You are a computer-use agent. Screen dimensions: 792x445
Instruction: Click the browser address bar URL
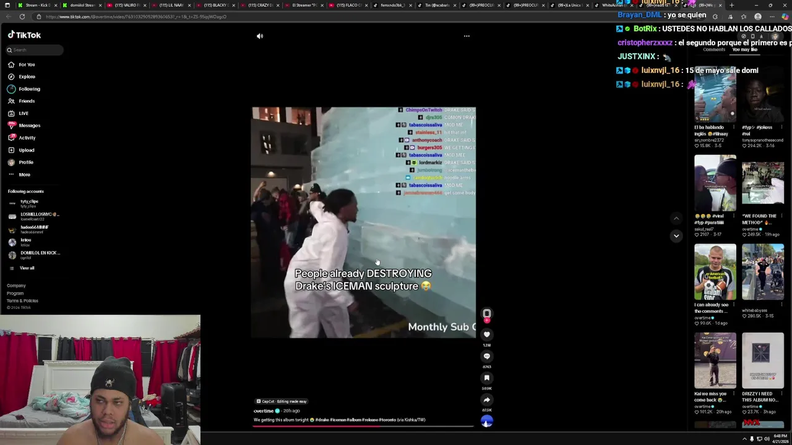tap(136, 17)
